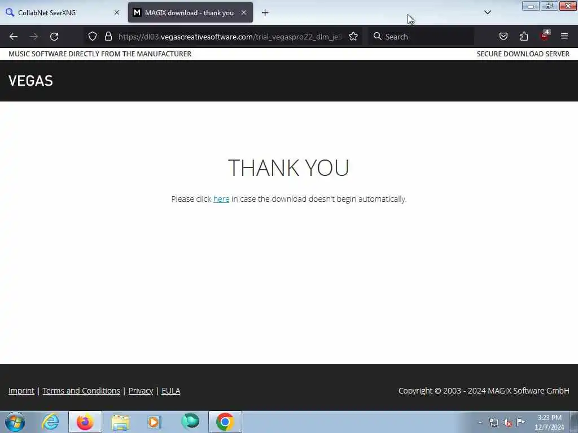Open the Privacy footer link
Screen dimensions: 578x433
click(141, 391)
